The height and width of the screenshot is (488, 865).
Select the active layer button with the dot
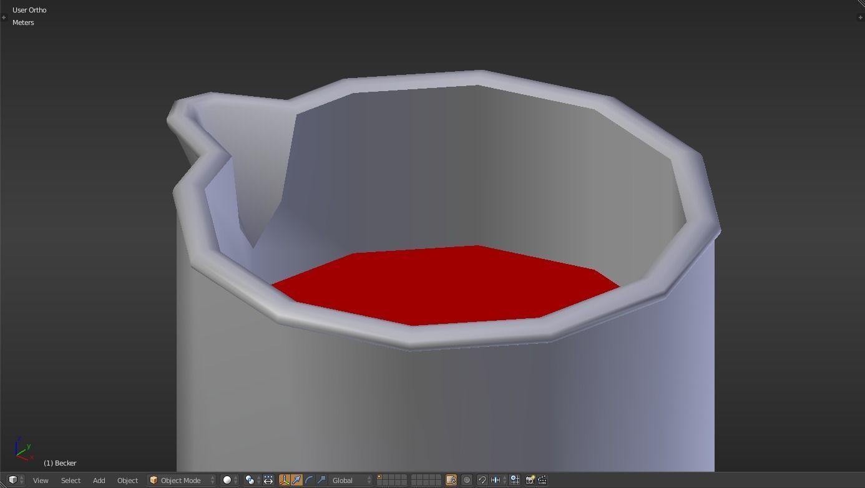click(379, 477)
